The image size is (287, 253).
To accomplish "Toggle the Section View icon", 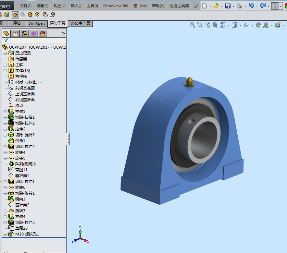I will (x=215, y=25).
